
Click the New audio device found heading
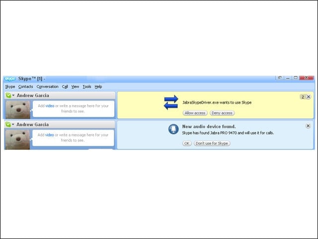(209, 126)
